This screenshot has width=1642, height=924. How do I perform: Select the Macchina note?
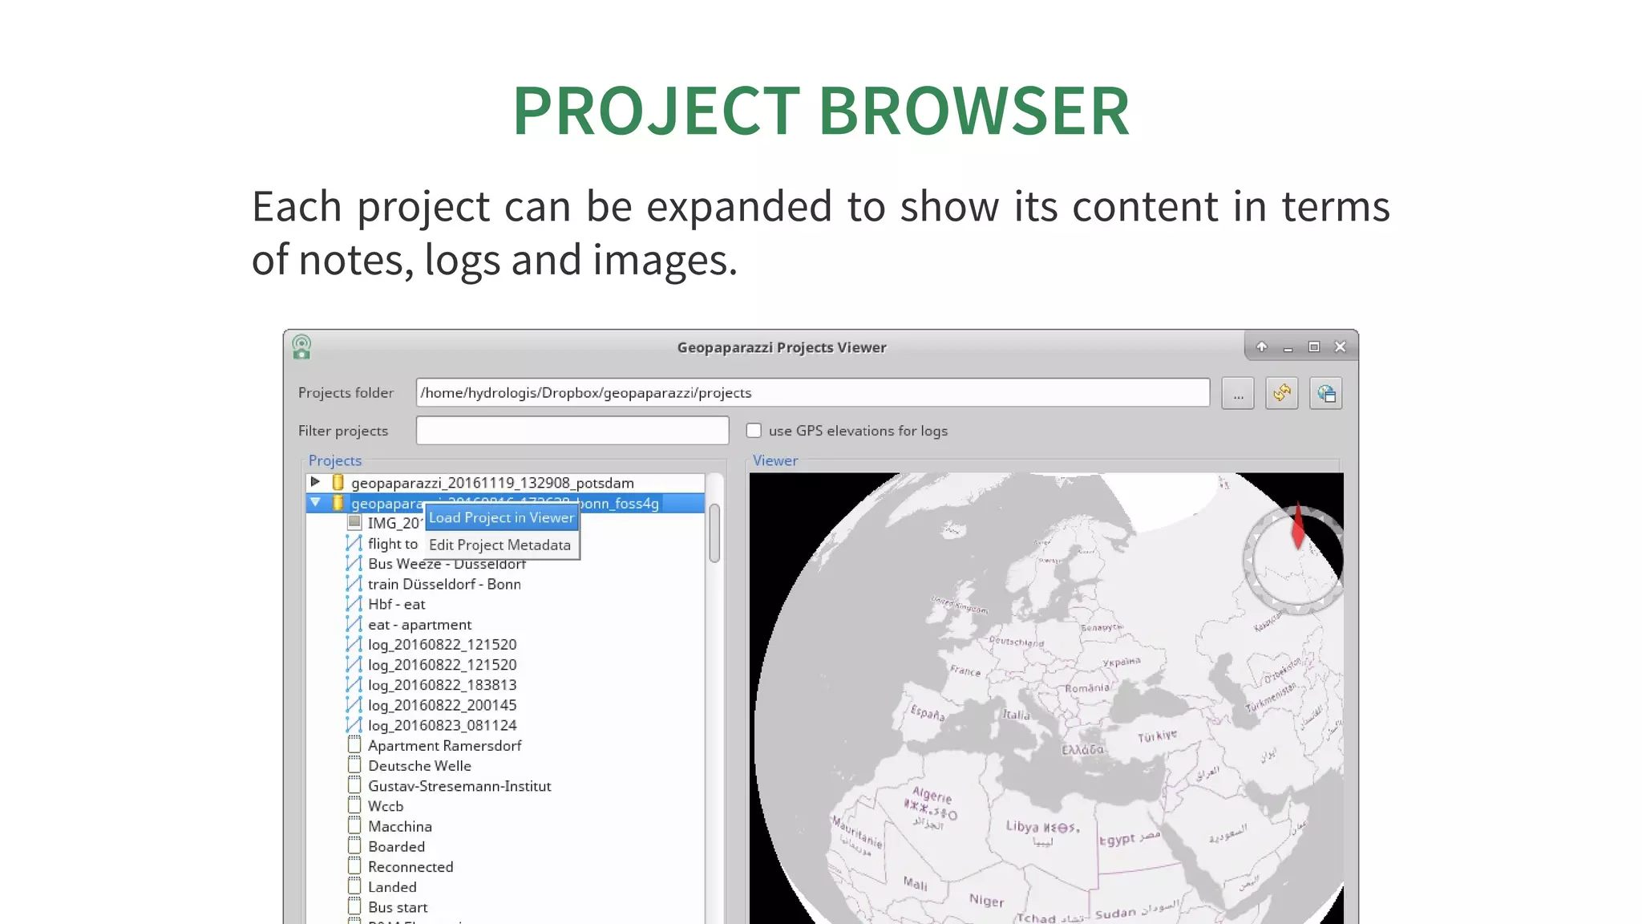tap(400, 826)
